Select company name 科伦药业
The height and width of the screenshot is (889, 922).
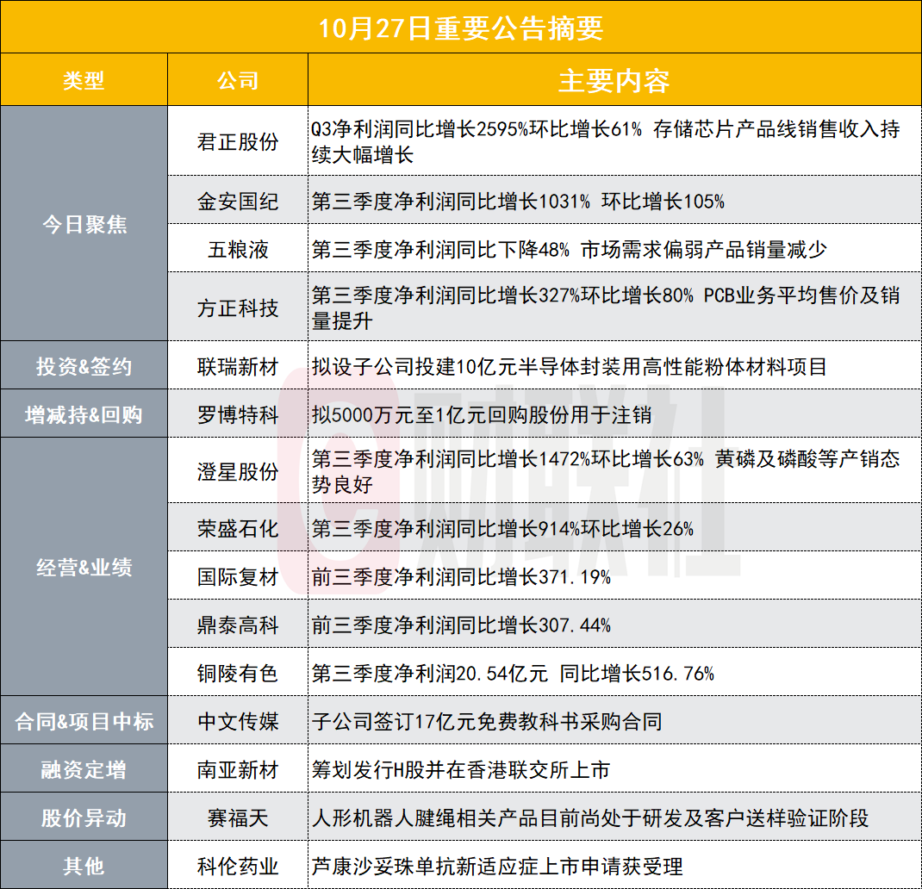click(x=238, y=866)
